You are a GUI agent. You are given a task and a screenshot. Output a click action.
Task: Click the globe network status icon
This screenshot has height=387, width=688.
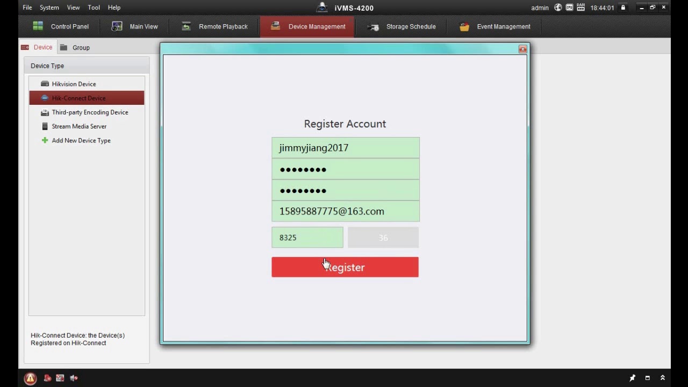(558, 8)
